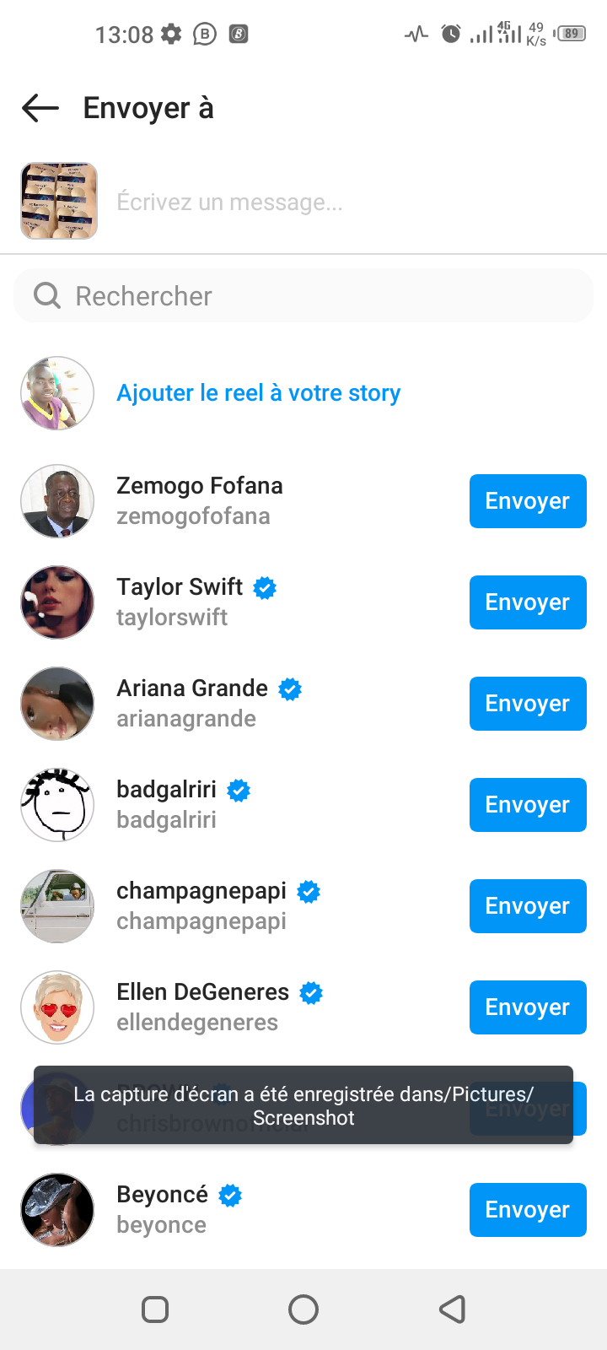Screen dimensions: 607x1350
Task: Send reel to champagnepapi
Action: point(528,906)
